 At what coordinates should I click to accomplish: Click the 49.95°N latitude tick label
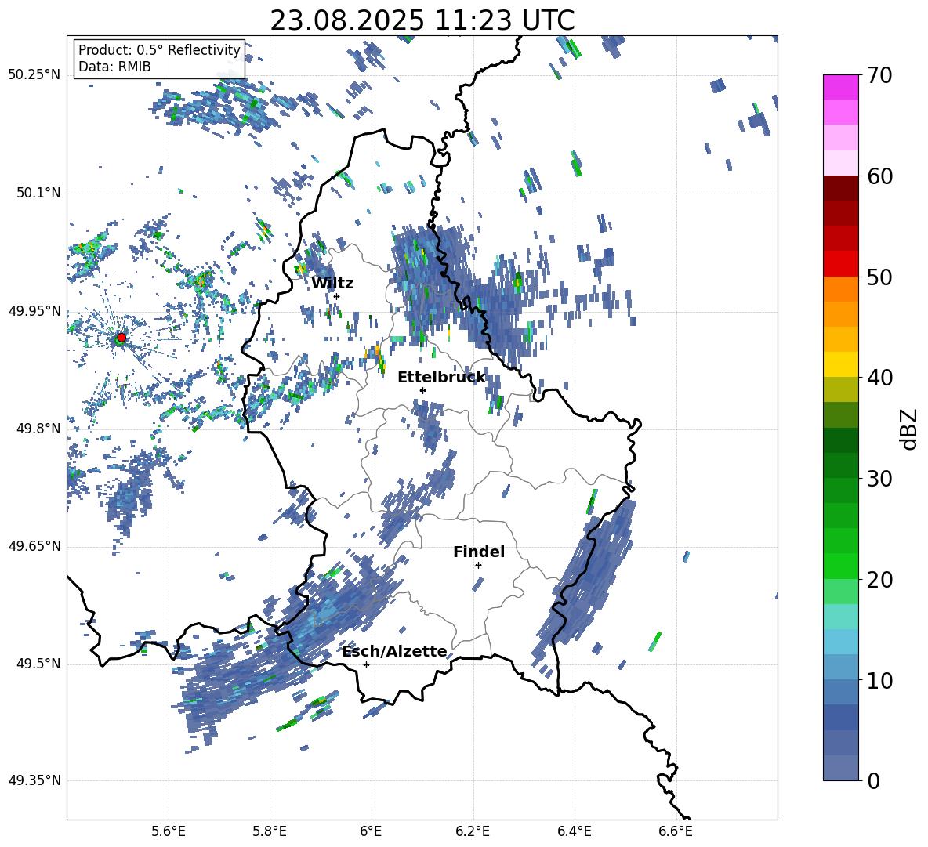(x=34, y=311)
